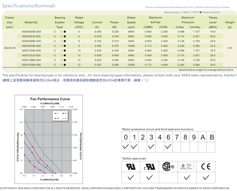
Task: Click the Rated Voltage column header
Action: [x=79, y=22]
